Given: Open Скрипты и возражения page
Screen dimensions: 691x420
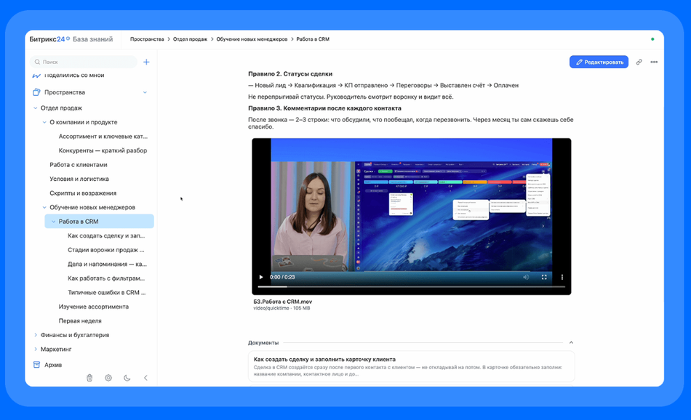Looking at the screenshot, I should pos(83,193).
